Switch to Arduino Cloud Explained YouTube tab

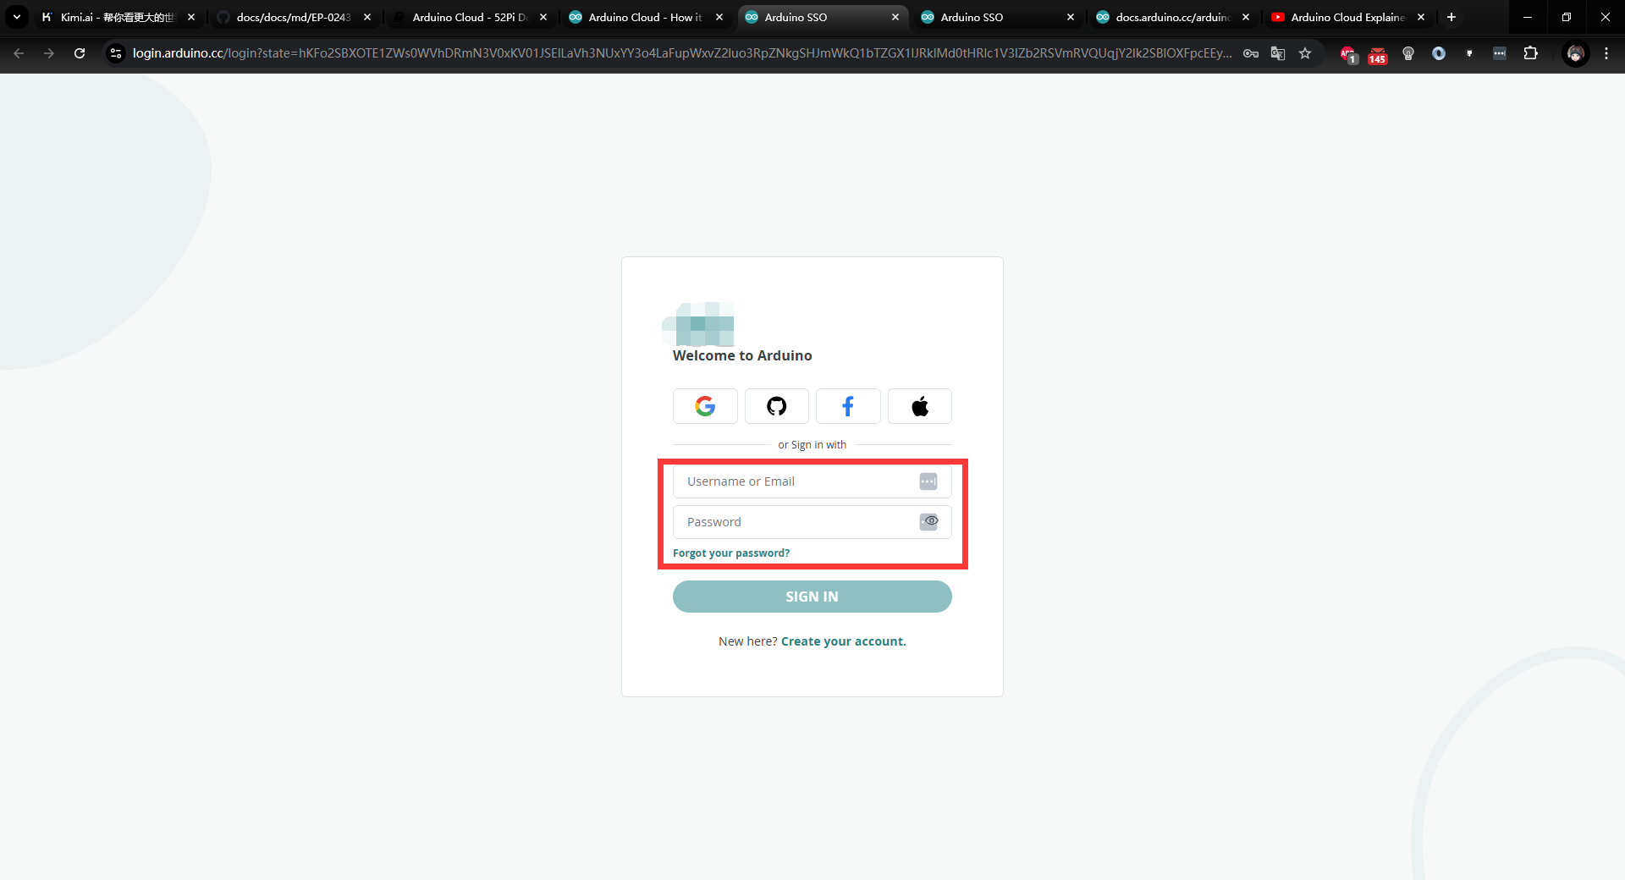pyautogui.click(x=1347, y=17)
